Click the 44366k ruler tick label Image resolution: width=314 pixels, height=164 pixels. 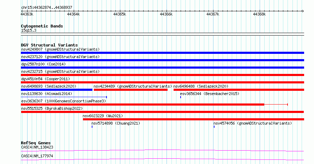pos(166,14)
